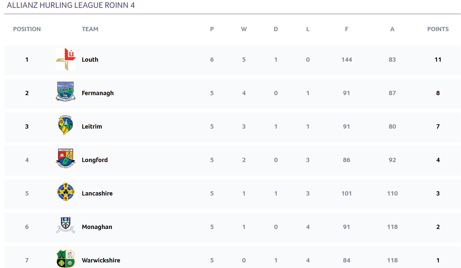Click the Allianz Hurling League Roinn 4 heading
461x268 pixels.
71,5
